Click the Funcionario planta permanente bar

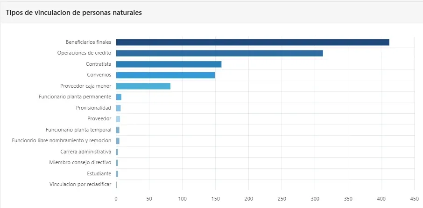[119, 97]
